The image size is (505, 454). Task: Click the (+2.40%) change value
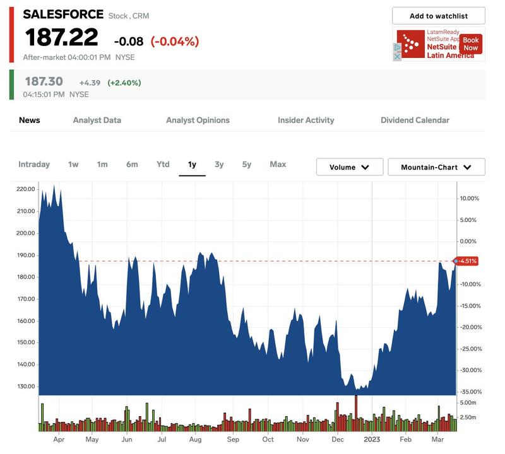(124, 83)
